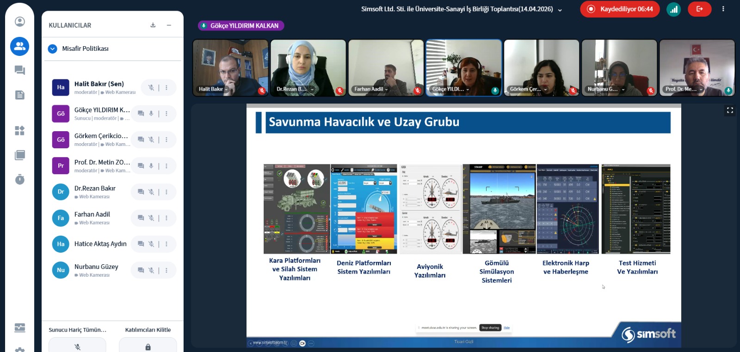Lock participants with the padlock button

[x=148, y=346]
